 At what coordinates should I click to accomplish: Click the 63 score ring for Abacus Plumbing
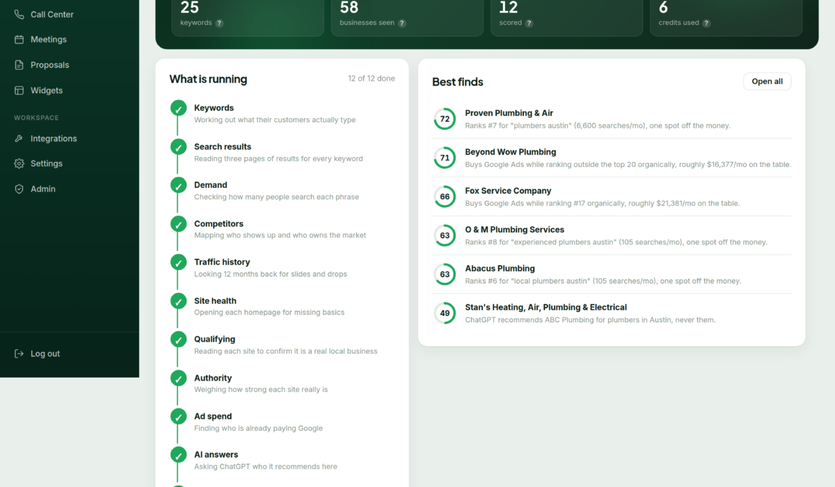pyautogui.click(x=445, y=274)
